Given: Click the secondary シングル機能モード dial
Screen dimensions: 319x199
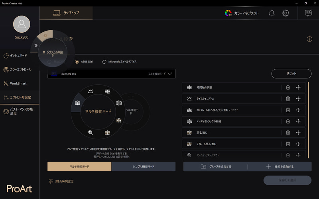Looking at the screenshot, I should [133, 111].
